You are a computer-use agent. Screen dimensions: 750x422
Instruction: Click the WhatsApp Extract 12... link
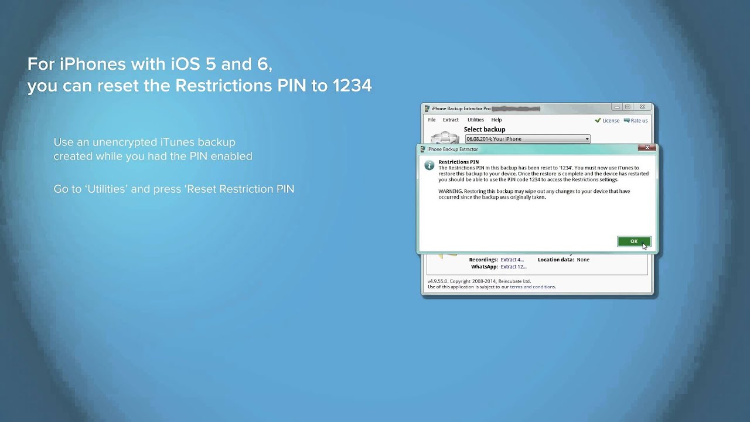coord(513,267)
